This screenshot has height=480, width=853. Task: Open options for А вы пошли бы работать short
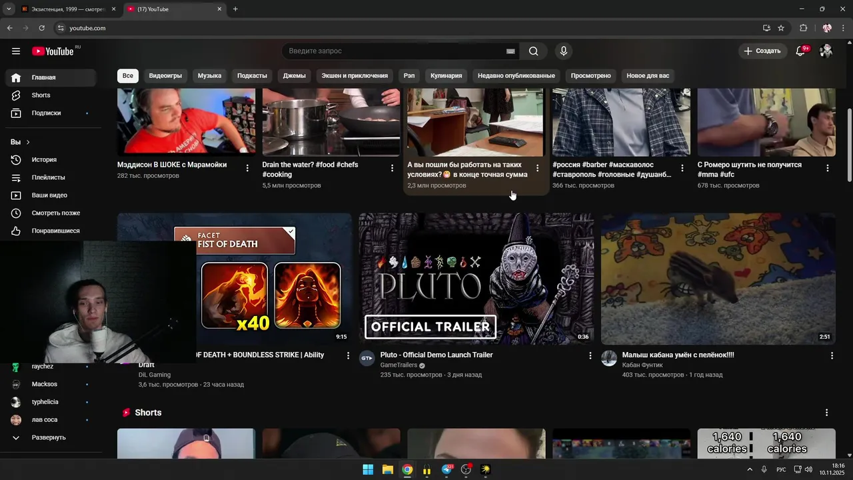[x=537, y=168]
